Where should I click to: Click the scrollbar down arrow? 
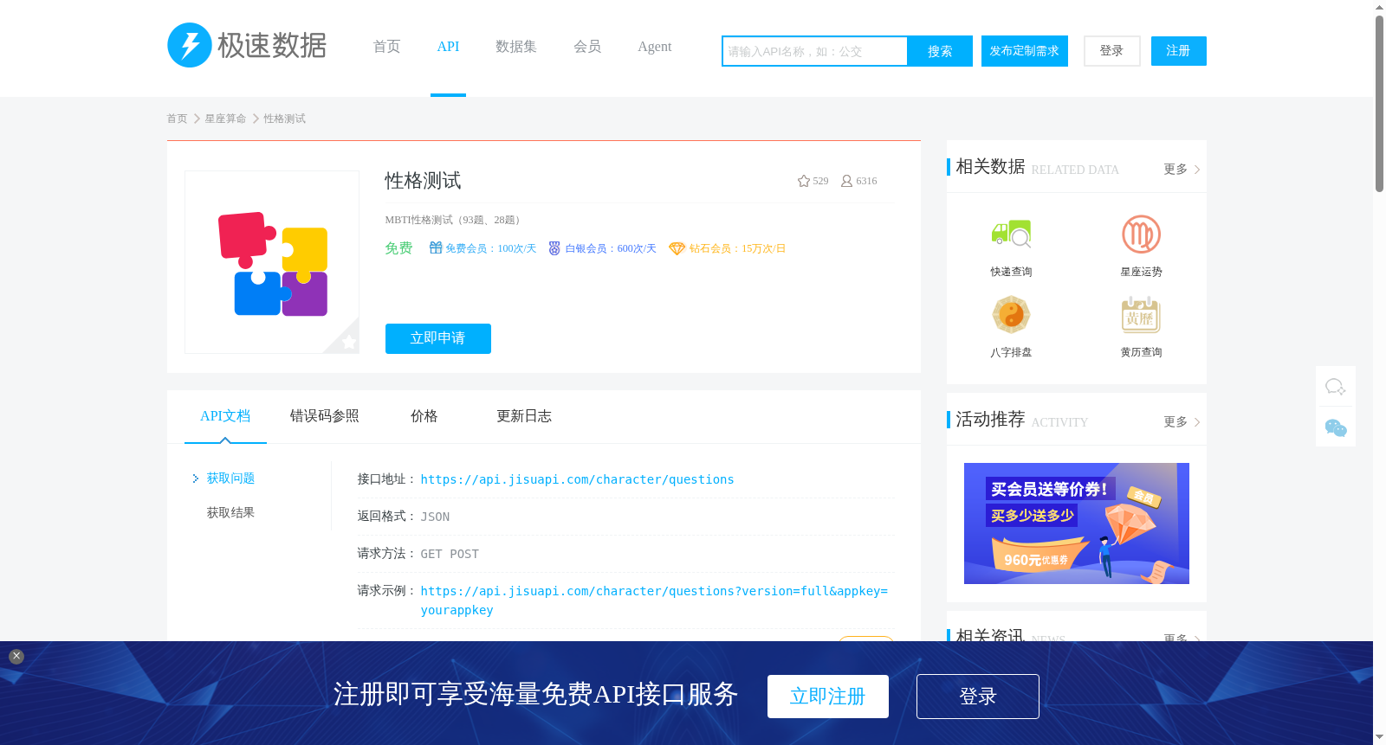tap(1379, 737)
